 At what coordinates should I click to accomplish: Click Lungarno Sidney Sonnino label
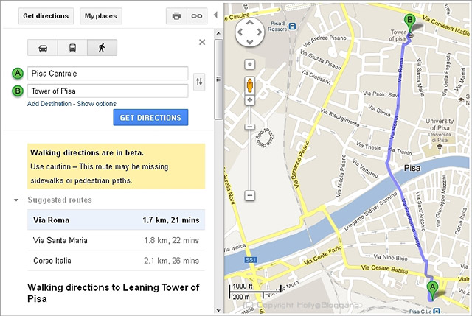[370, 211]
